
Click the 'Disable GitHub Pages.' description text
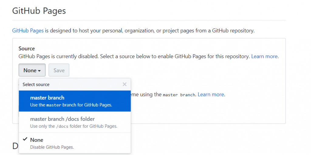click(52, 147)
